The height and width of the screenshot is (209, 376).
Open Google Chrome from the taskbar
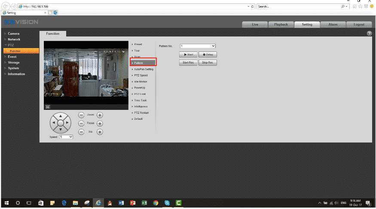click(x=156, y=203)
